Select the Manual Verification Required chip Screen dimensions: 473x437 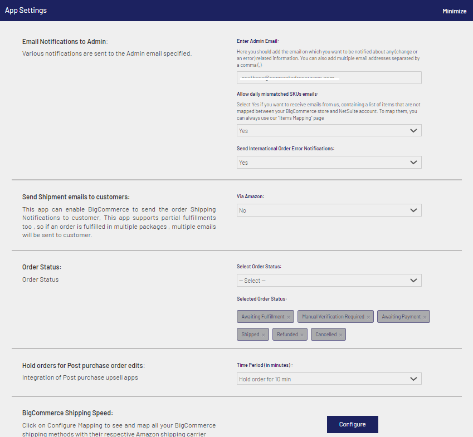coord(332,317)
